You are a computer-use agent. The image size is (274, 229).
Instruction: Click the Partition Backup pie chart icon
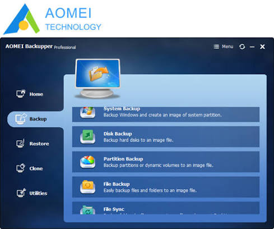(87, 162)
